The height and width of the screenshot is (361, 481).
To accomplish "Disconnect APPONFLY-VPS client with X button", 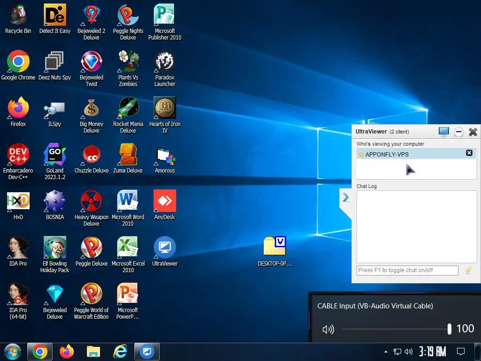I will 469,153.
